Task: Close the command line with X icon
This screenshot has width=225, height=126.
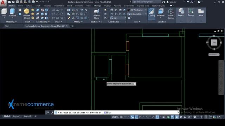Action: click(x=48, y=112)
